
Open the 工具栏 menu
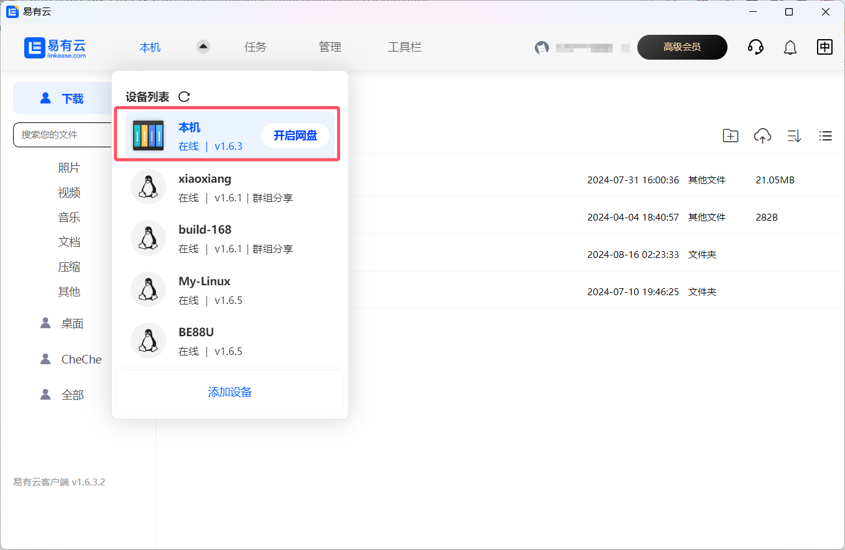405,47
